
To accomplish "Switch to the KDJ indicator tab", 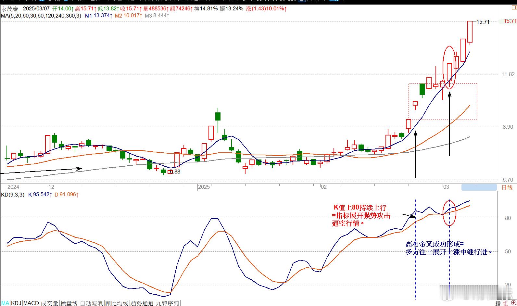I will (x=16, y=303).
